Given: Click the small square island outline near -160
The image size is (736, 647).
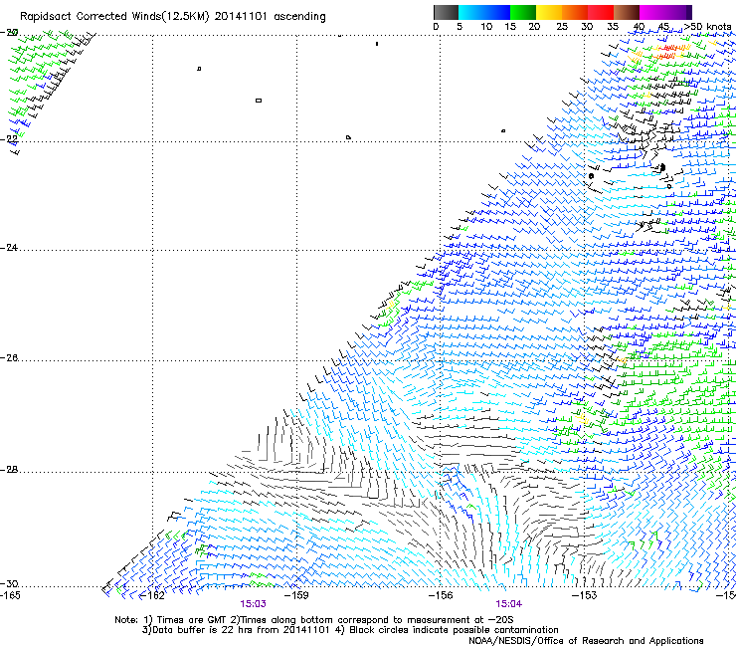Looking at the screenshot, I should [259, 101].
